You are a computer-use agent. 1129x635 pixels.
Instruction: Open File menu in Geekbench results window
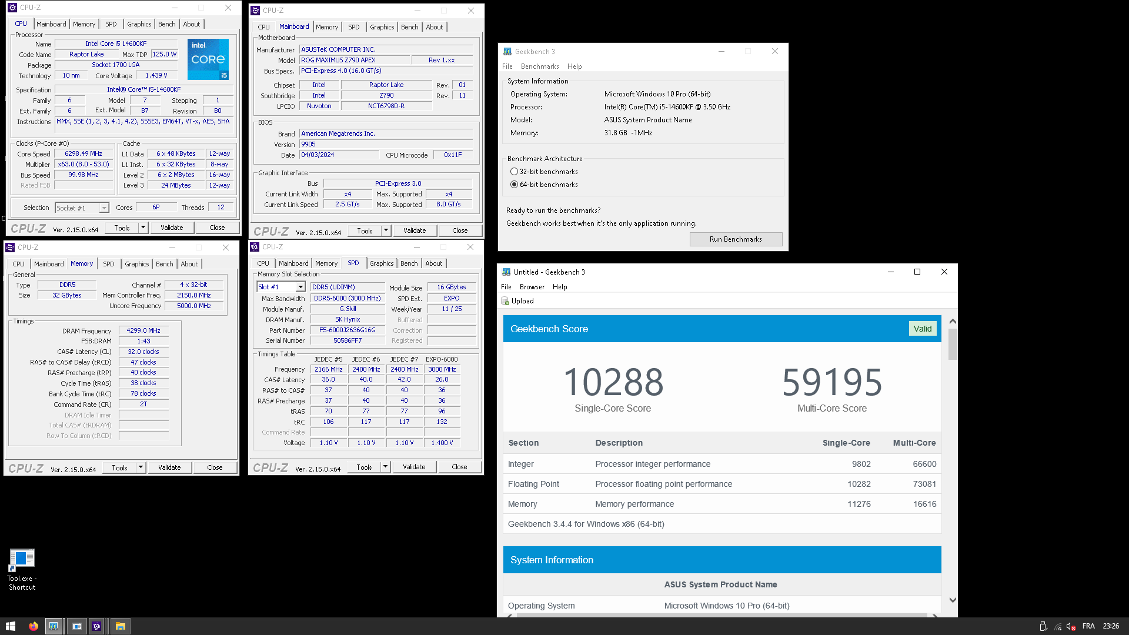point(506,287)
